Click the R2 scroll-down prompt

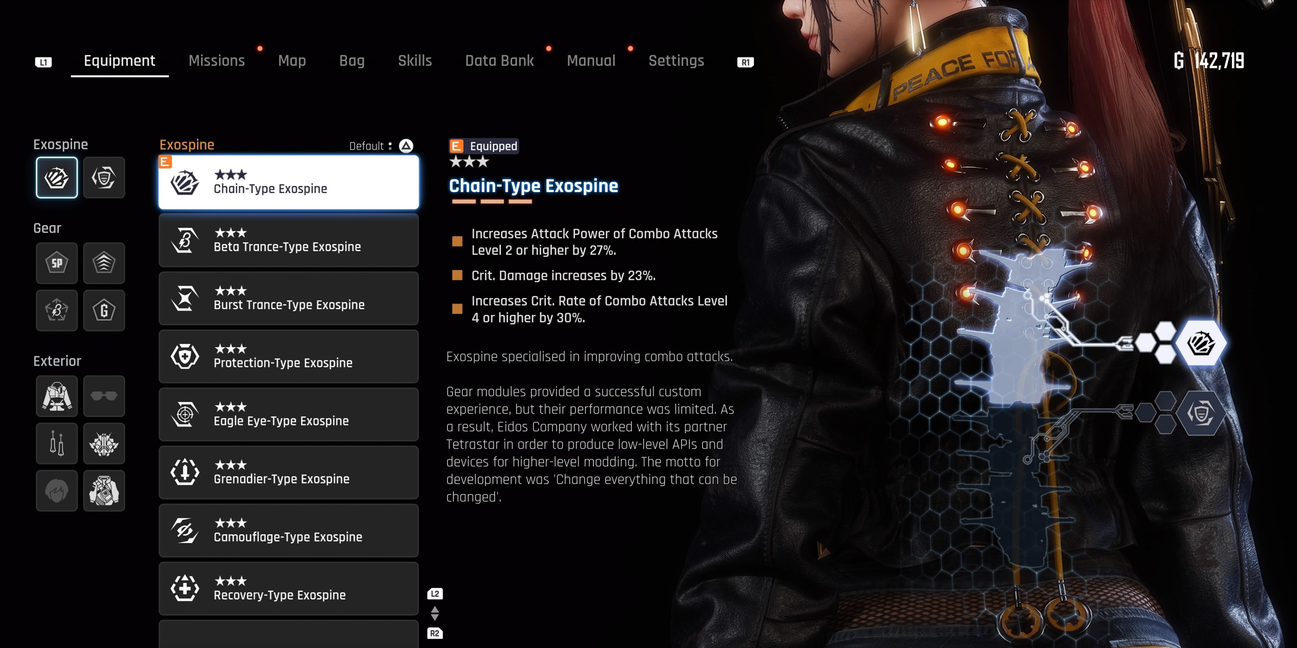[x=435, y=633]
